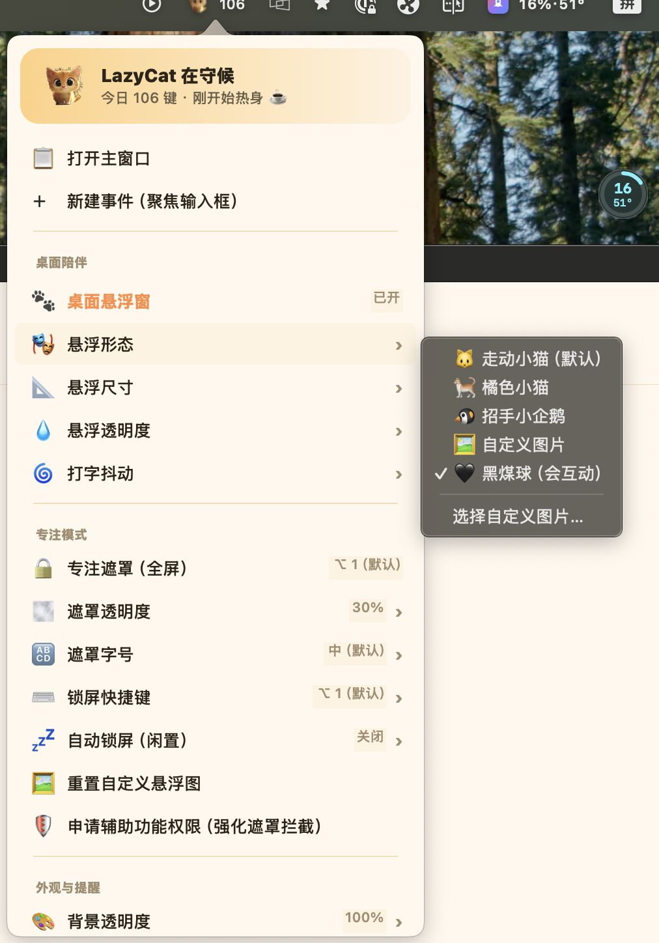Screen dimensions: 659x943
Task: Click the orange tabby cat icon in submenu
Action: pyautogui.click(x=464, y=387)
